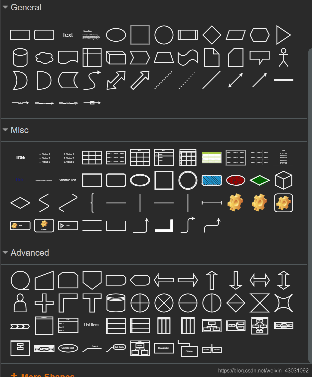The width and height of the screenshot is (312, 377).
Task: Pick the curly bracket shape
Action: (92, 203)
